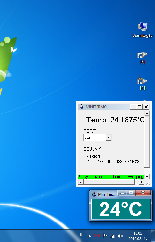The width and height of the screenshot is (155, 242).
Task: Expand the com1 port dropdown
Action: (x=108, y=137)
